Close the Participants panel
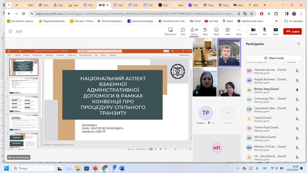 click(x=298, y=44)
